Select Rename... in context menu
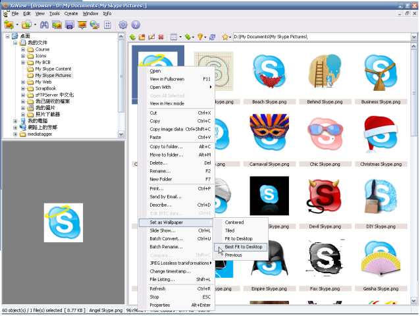This screenshot has width=420, height=316. tap(176, 171)
